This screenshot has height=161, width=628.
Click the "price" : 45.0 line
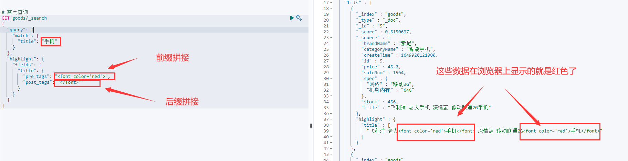(x=381, y=67)
